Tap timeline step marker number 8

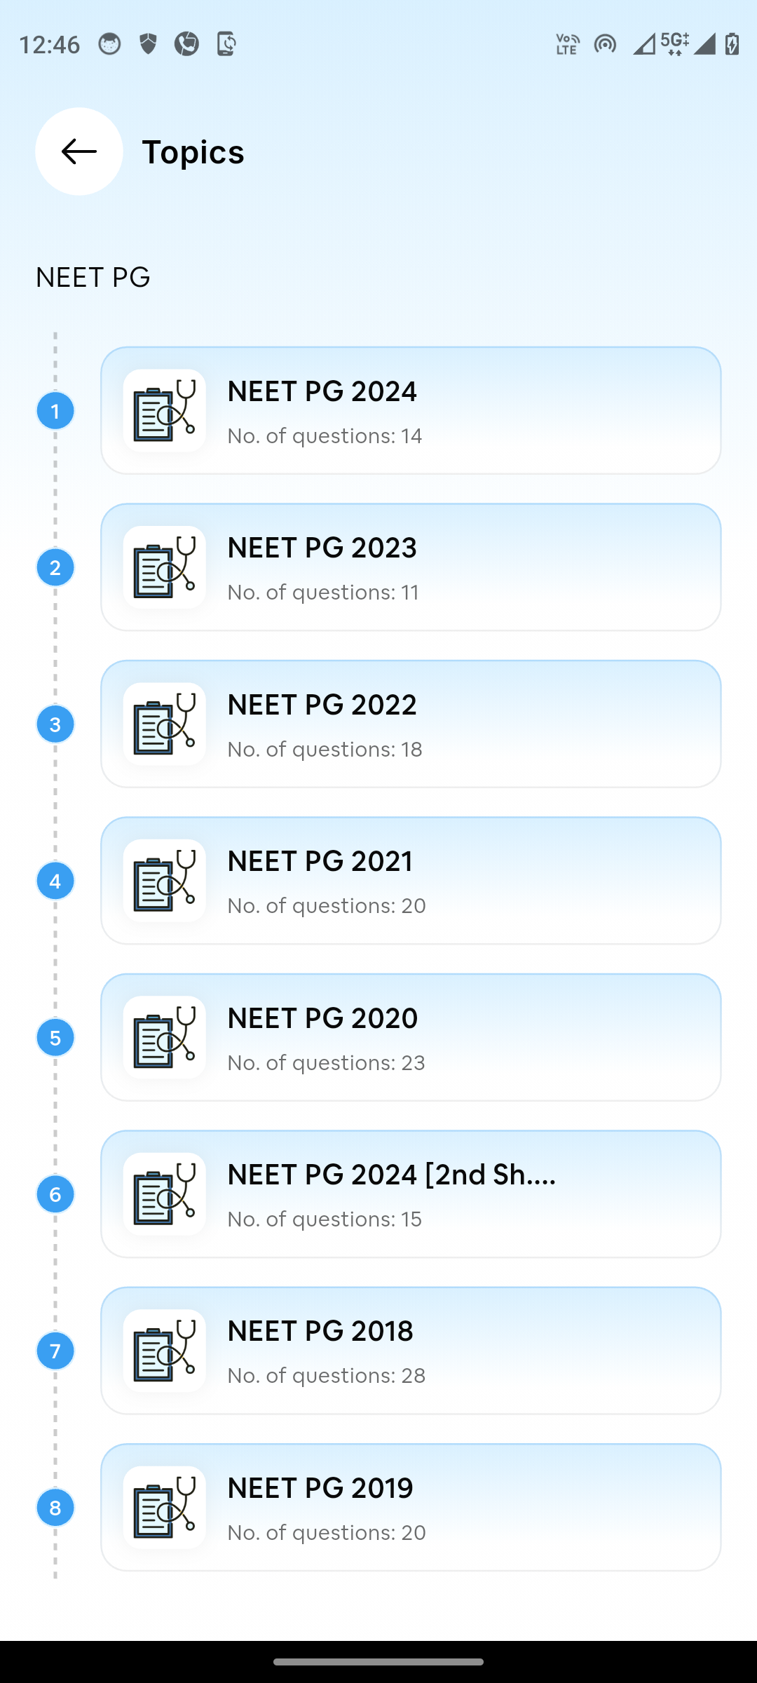click(x=55, y=1508)
